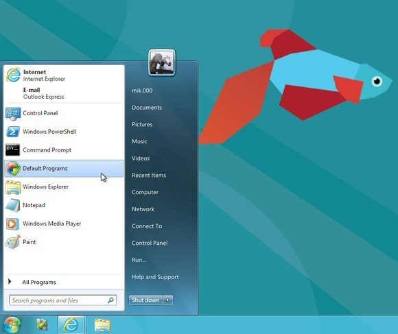The height and width of the screenshot is (334, 398).
Task: Click the Shut down button
Action: pyautogui.click(x=145, y=300)
